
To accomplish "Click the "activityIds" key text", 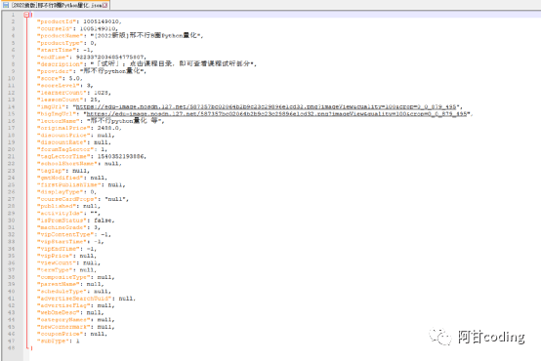I will (60, 213).
